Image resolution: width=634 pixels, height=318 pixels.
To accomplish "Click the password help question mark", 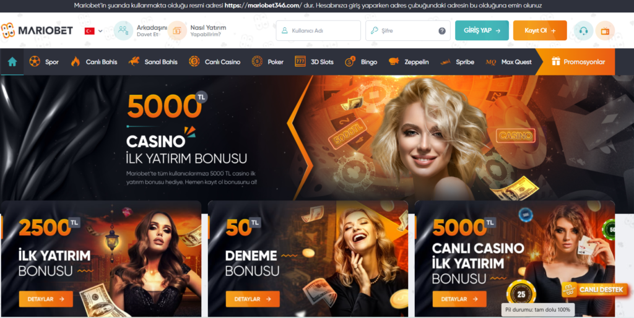I will pos(442,31).
